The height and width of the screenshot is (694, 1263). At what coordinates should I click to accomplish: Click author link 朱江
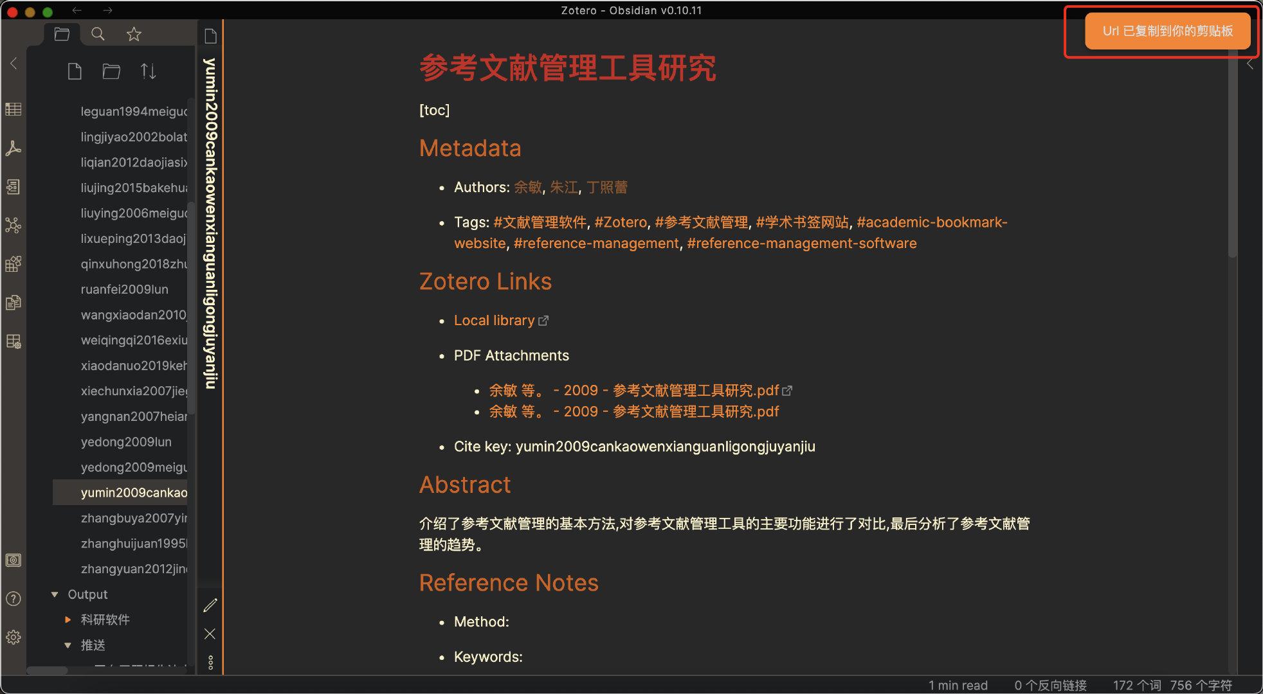point(564,187)
